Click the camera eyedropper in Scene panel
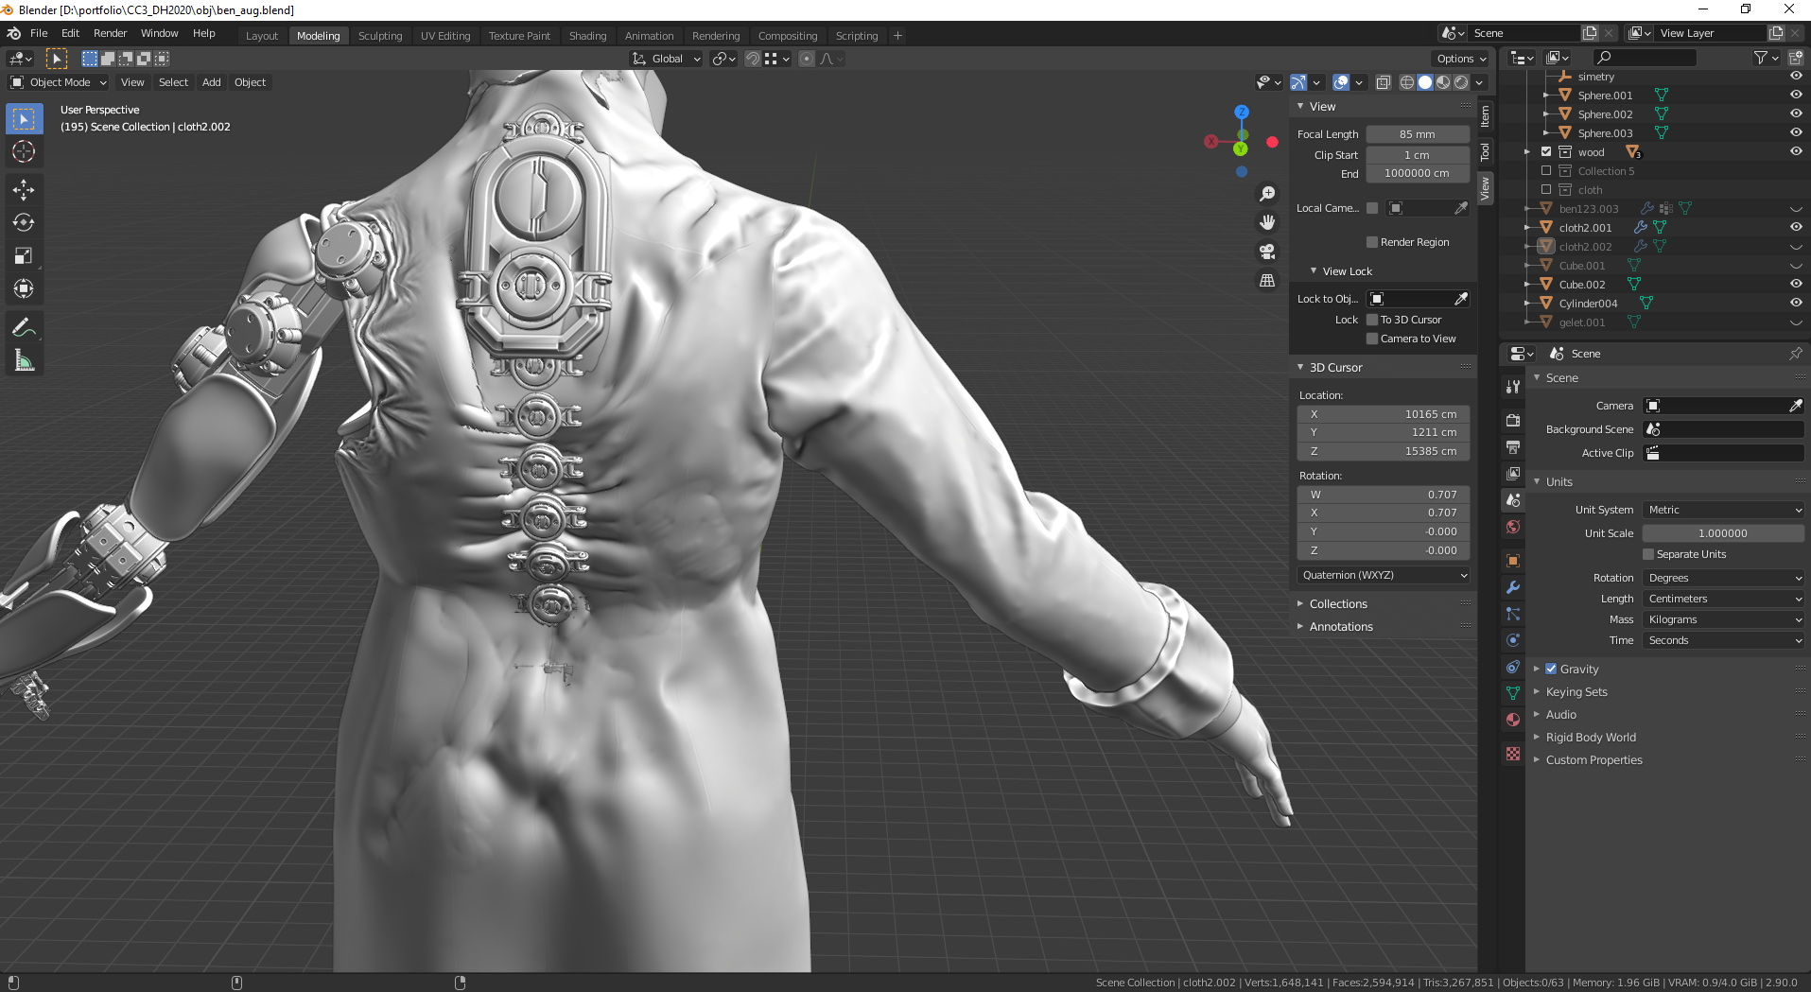The image size is (1811, 992). point(1795,406)
